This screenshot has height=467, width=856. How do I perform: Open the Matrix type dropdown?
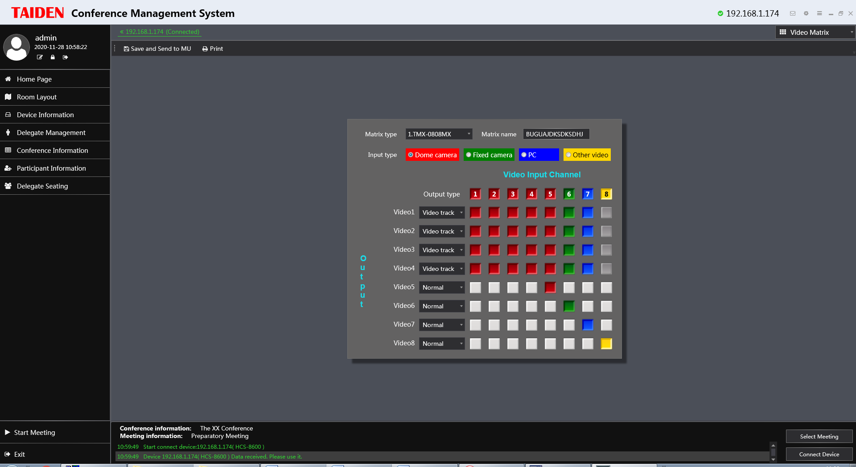pos(438,134)
